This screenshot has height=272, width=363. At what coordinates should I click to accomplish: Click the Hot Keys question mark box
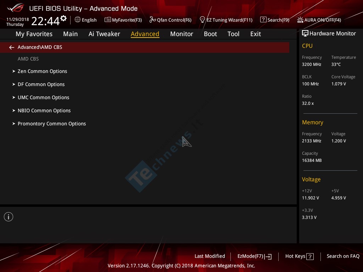click(310, 256)
